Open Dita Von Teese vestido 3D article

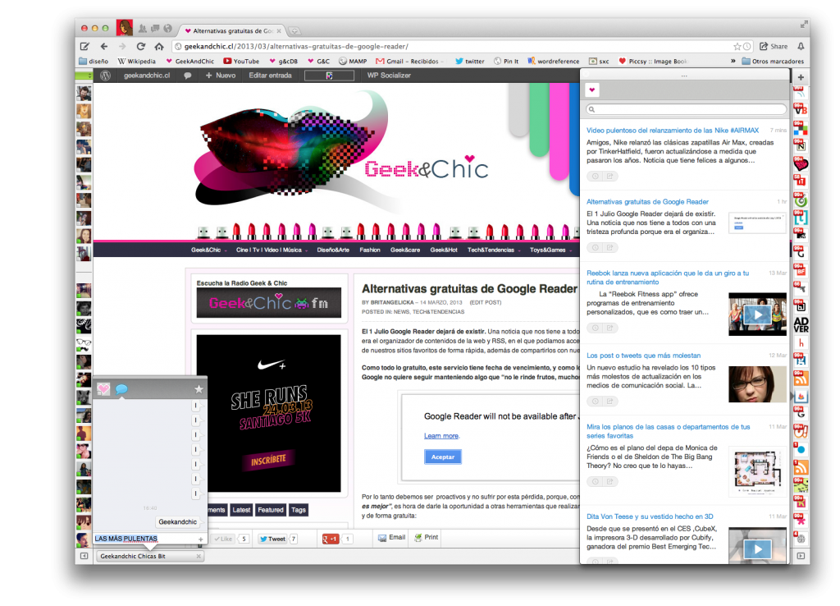650,516
